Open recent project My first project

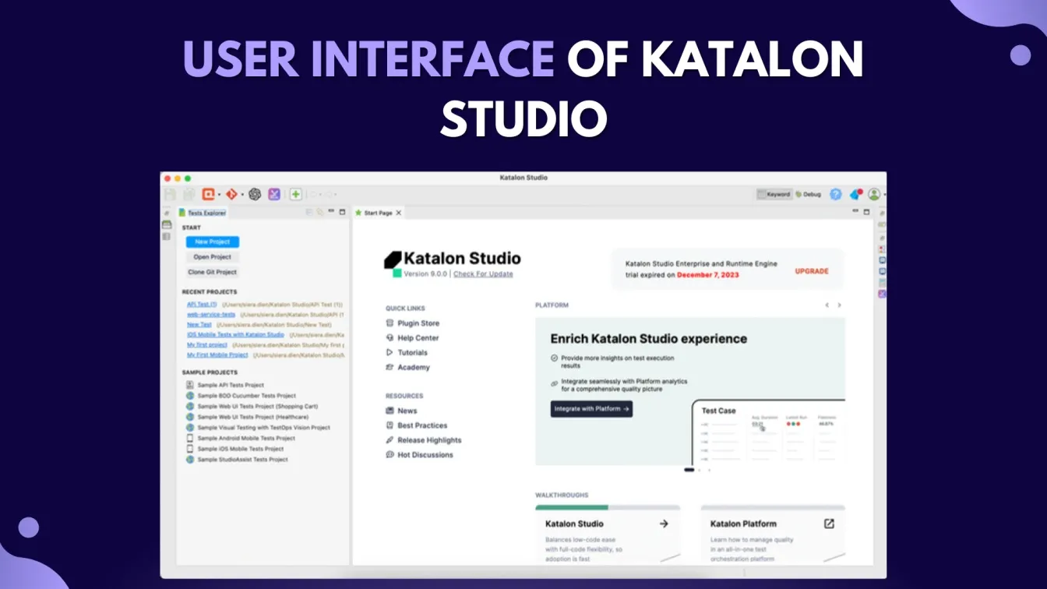pyautogui.click(x=207, y=345)
